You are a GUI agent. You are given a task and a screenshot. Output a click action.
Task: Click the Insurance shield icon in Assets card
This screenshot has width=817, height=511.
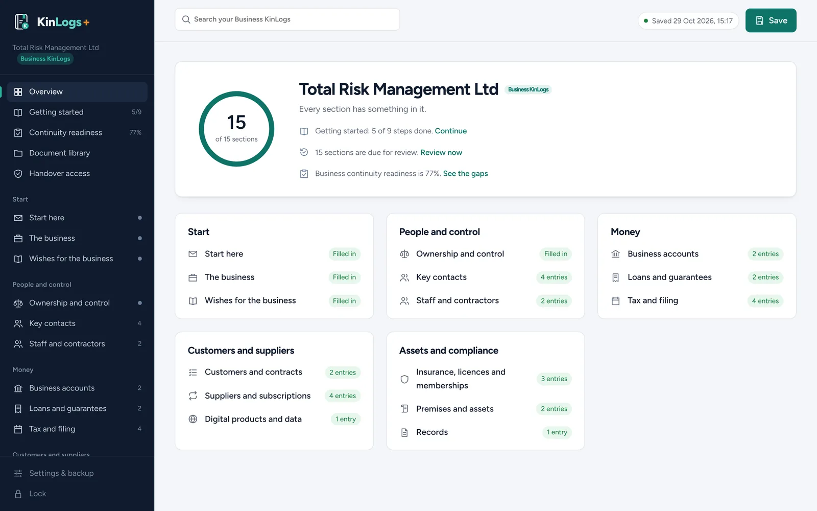[404, 379]
